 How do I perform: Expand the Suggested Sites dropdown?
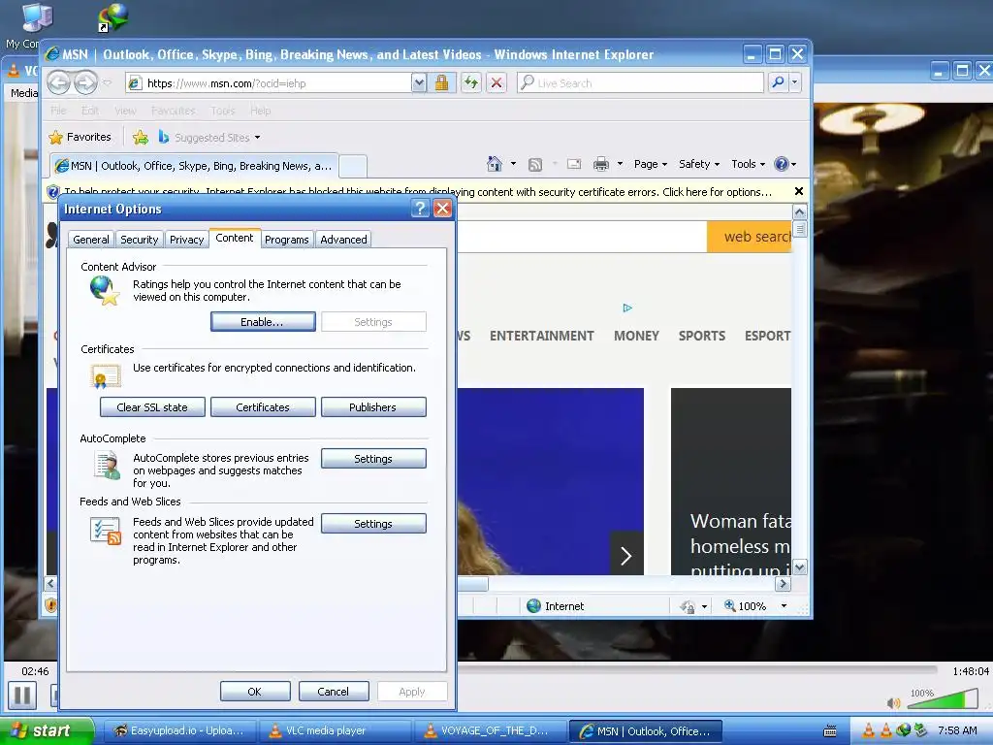coord(257,138)
